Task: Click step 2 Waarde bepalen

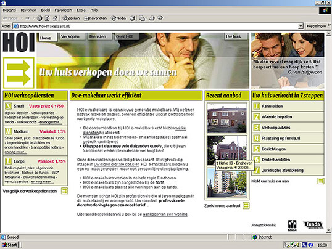Action: pyautogui.click(x=288, y=116)
